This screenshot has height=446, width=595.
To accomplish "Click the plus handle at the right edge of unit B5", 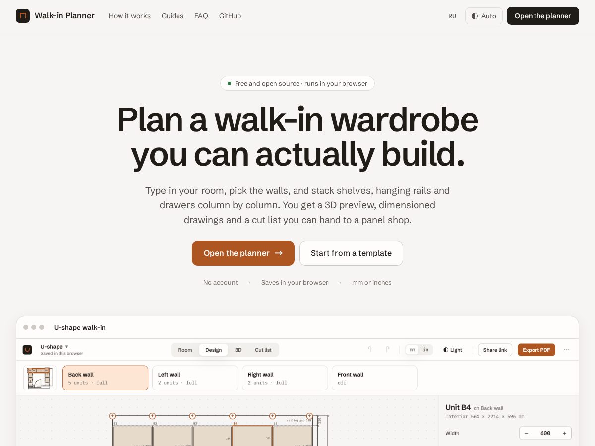I will click(309, 416).
